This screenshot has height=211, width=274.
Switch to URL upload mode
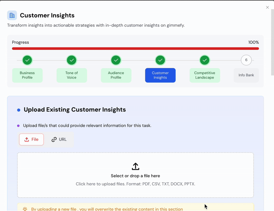(x=59, y=139)
